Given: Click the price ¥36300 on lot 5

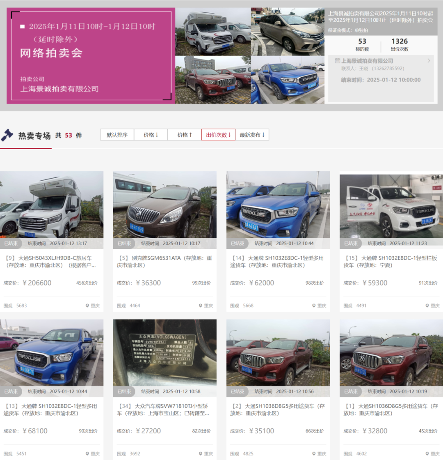Looking at the screenshot, I should (148, 283).
